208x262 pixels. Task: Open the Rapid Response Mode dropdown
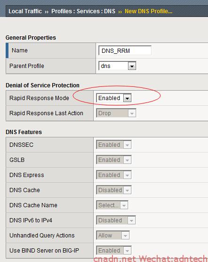tap(114, 98)
